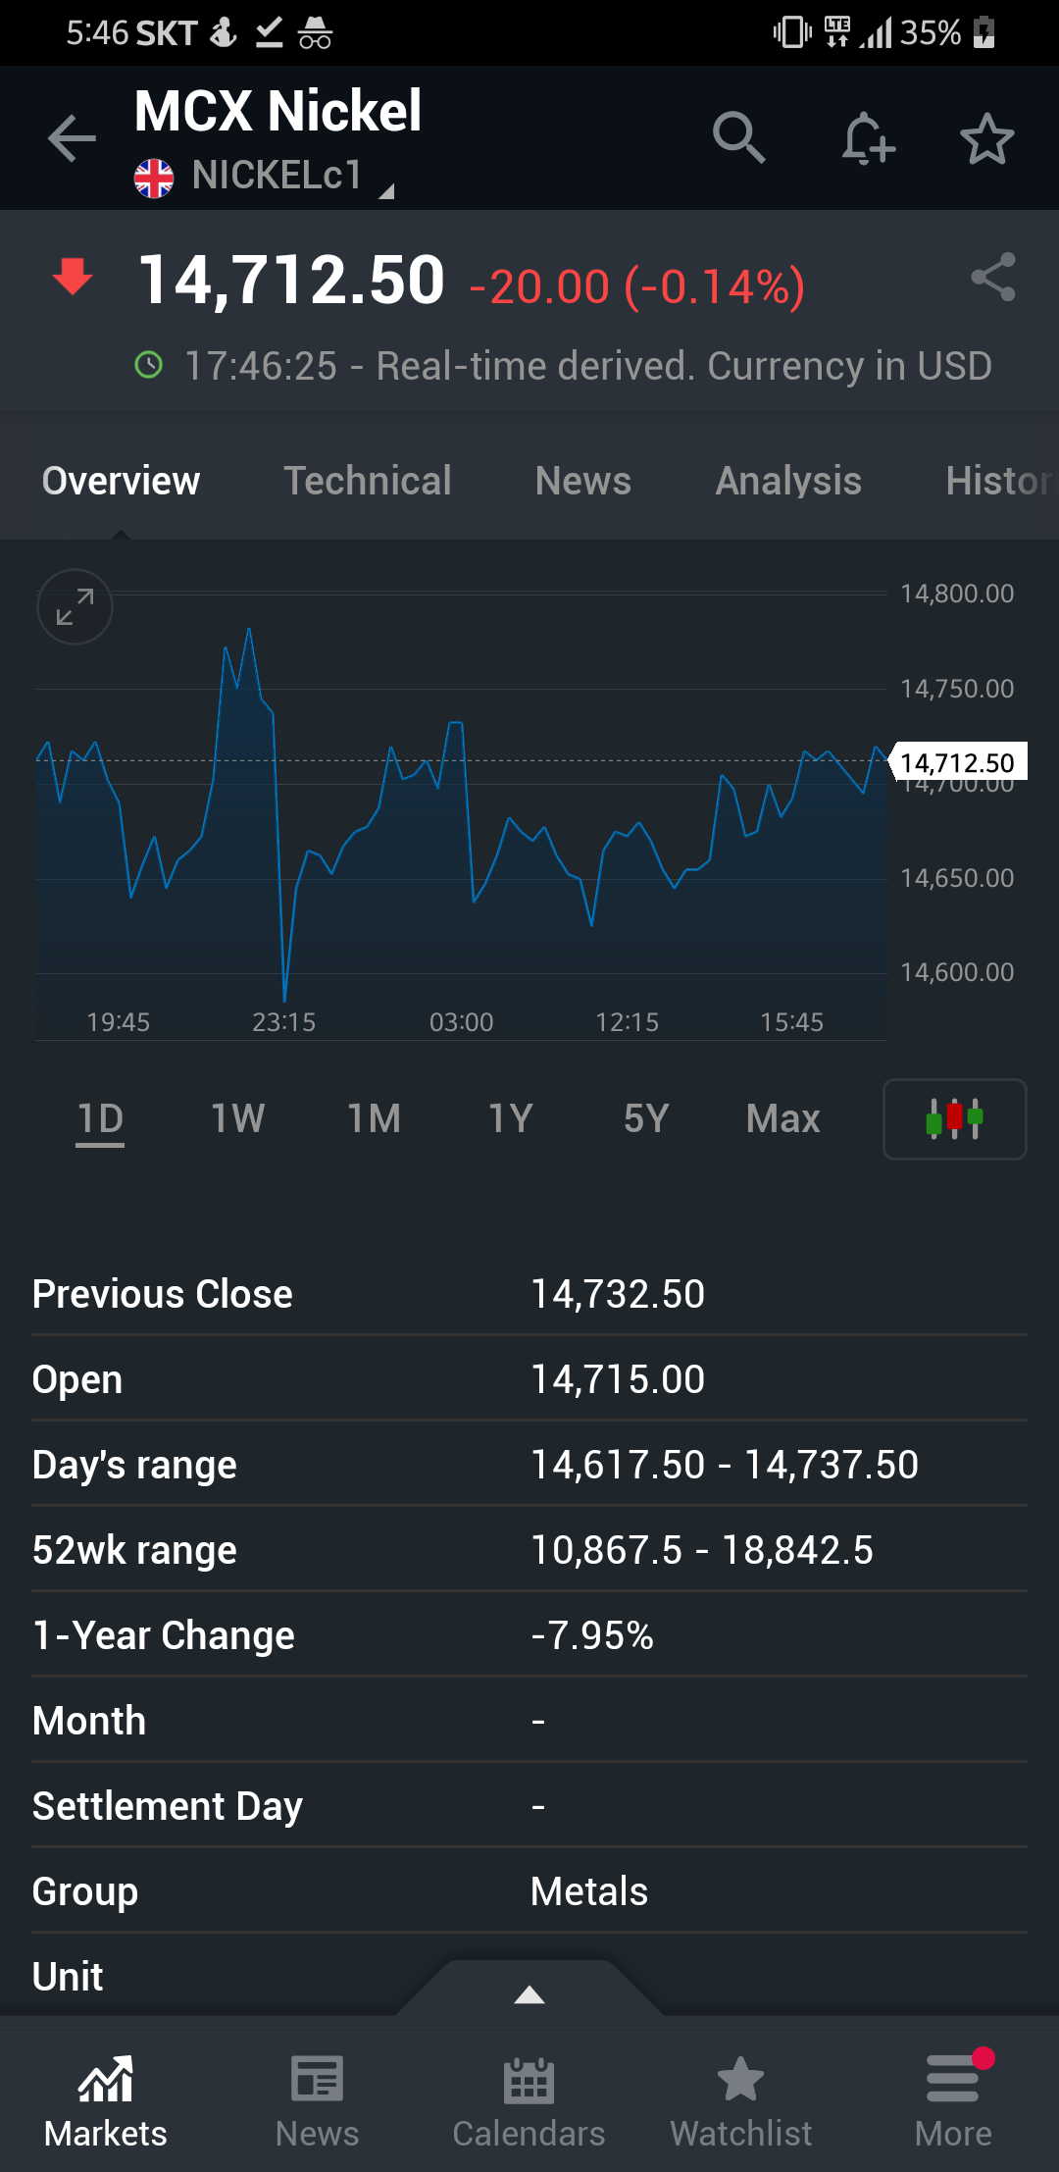
Task: Tap the Previous Close value 14,732.50
Action: tap(618, 1294)
